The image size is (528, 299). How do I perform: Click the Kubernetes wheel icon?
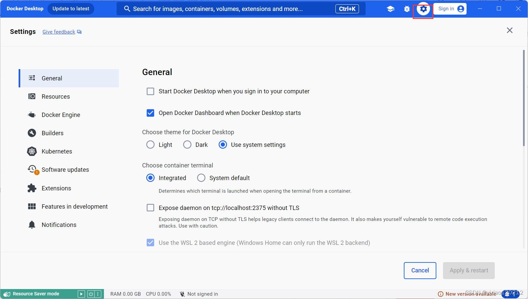point(32,151)
